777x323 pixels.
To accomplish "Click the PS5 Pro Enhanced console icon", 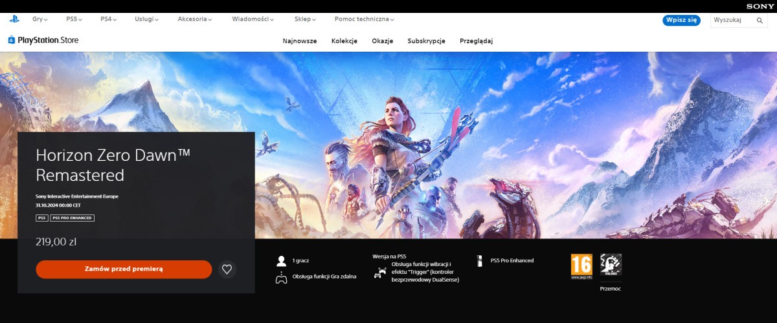I will (480, 261).
